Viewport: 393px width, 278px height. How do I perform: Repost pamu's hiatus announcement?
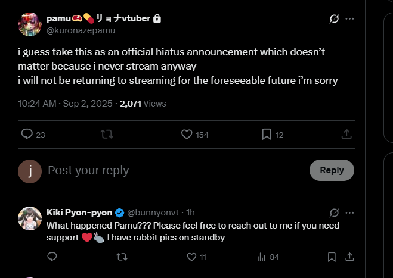(x=107, y=135)
